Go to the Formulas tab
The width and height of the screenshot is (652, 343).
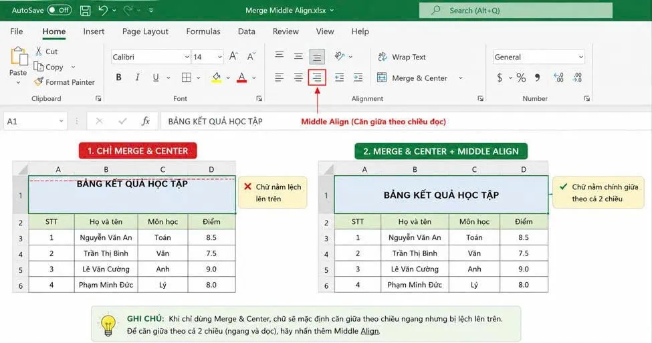[203, 31]
